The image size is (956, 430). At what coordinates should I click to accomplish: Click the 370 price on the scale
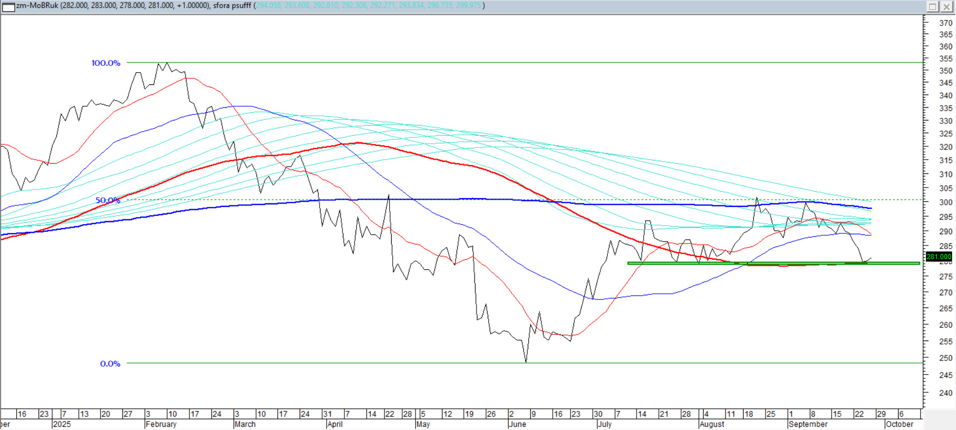click(945, 23)
